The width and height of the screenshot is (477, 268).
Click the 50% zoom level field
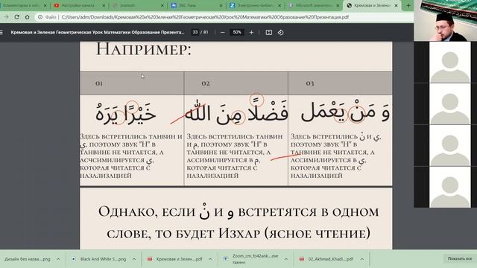pyautogui.click(x=237, y=32)
